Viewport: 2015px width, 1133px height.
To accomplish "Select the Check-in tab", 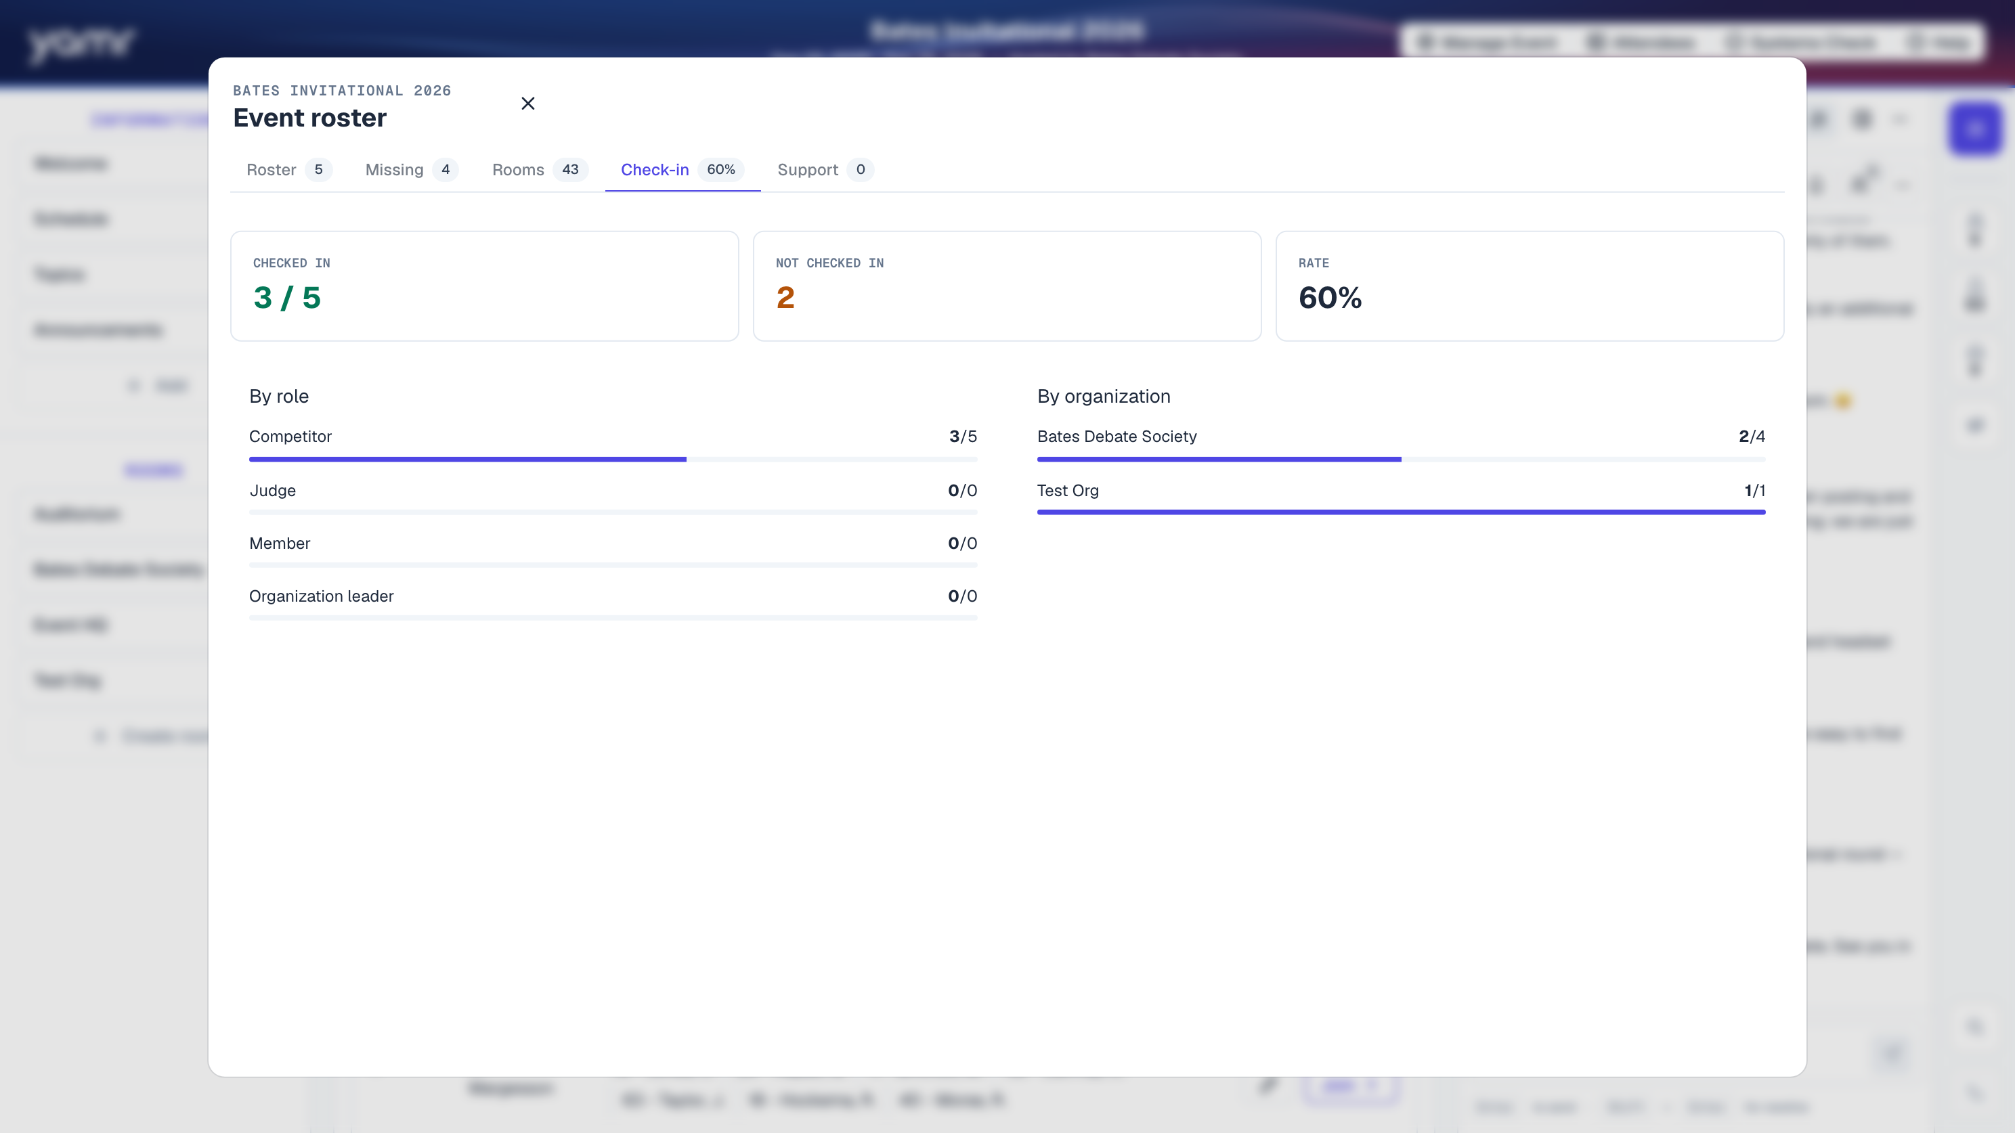I will tap(682, 170).
